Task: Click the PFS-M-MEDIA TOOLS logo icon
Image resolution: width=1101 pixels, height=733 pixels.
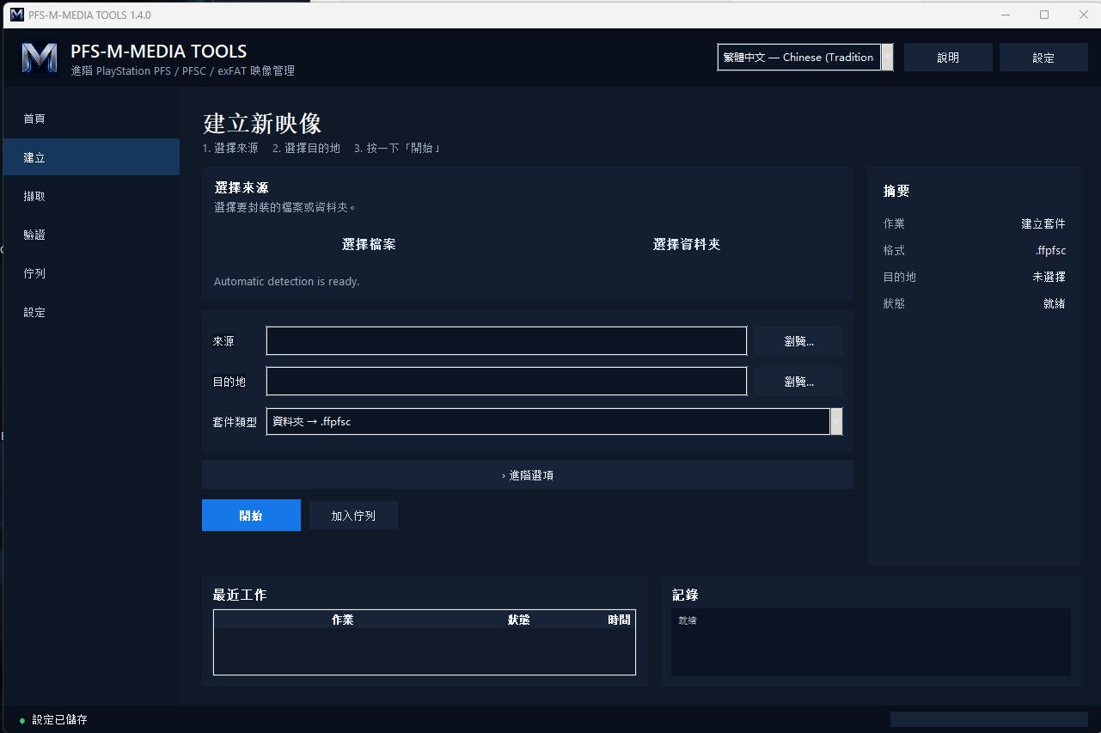Action: tap(40, 58)
